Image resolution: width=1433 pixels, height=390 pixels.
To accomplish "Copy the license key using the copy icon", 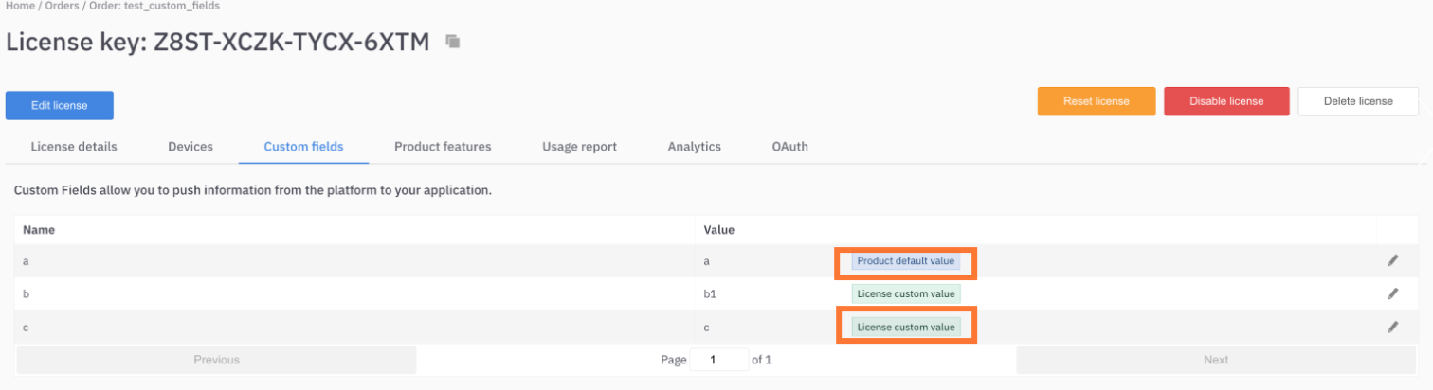I will point(453,42).
